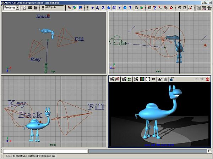The image size is (213, 159).
Task: Select the Joints selection mask icon
Action: click(x=98, y=7)
